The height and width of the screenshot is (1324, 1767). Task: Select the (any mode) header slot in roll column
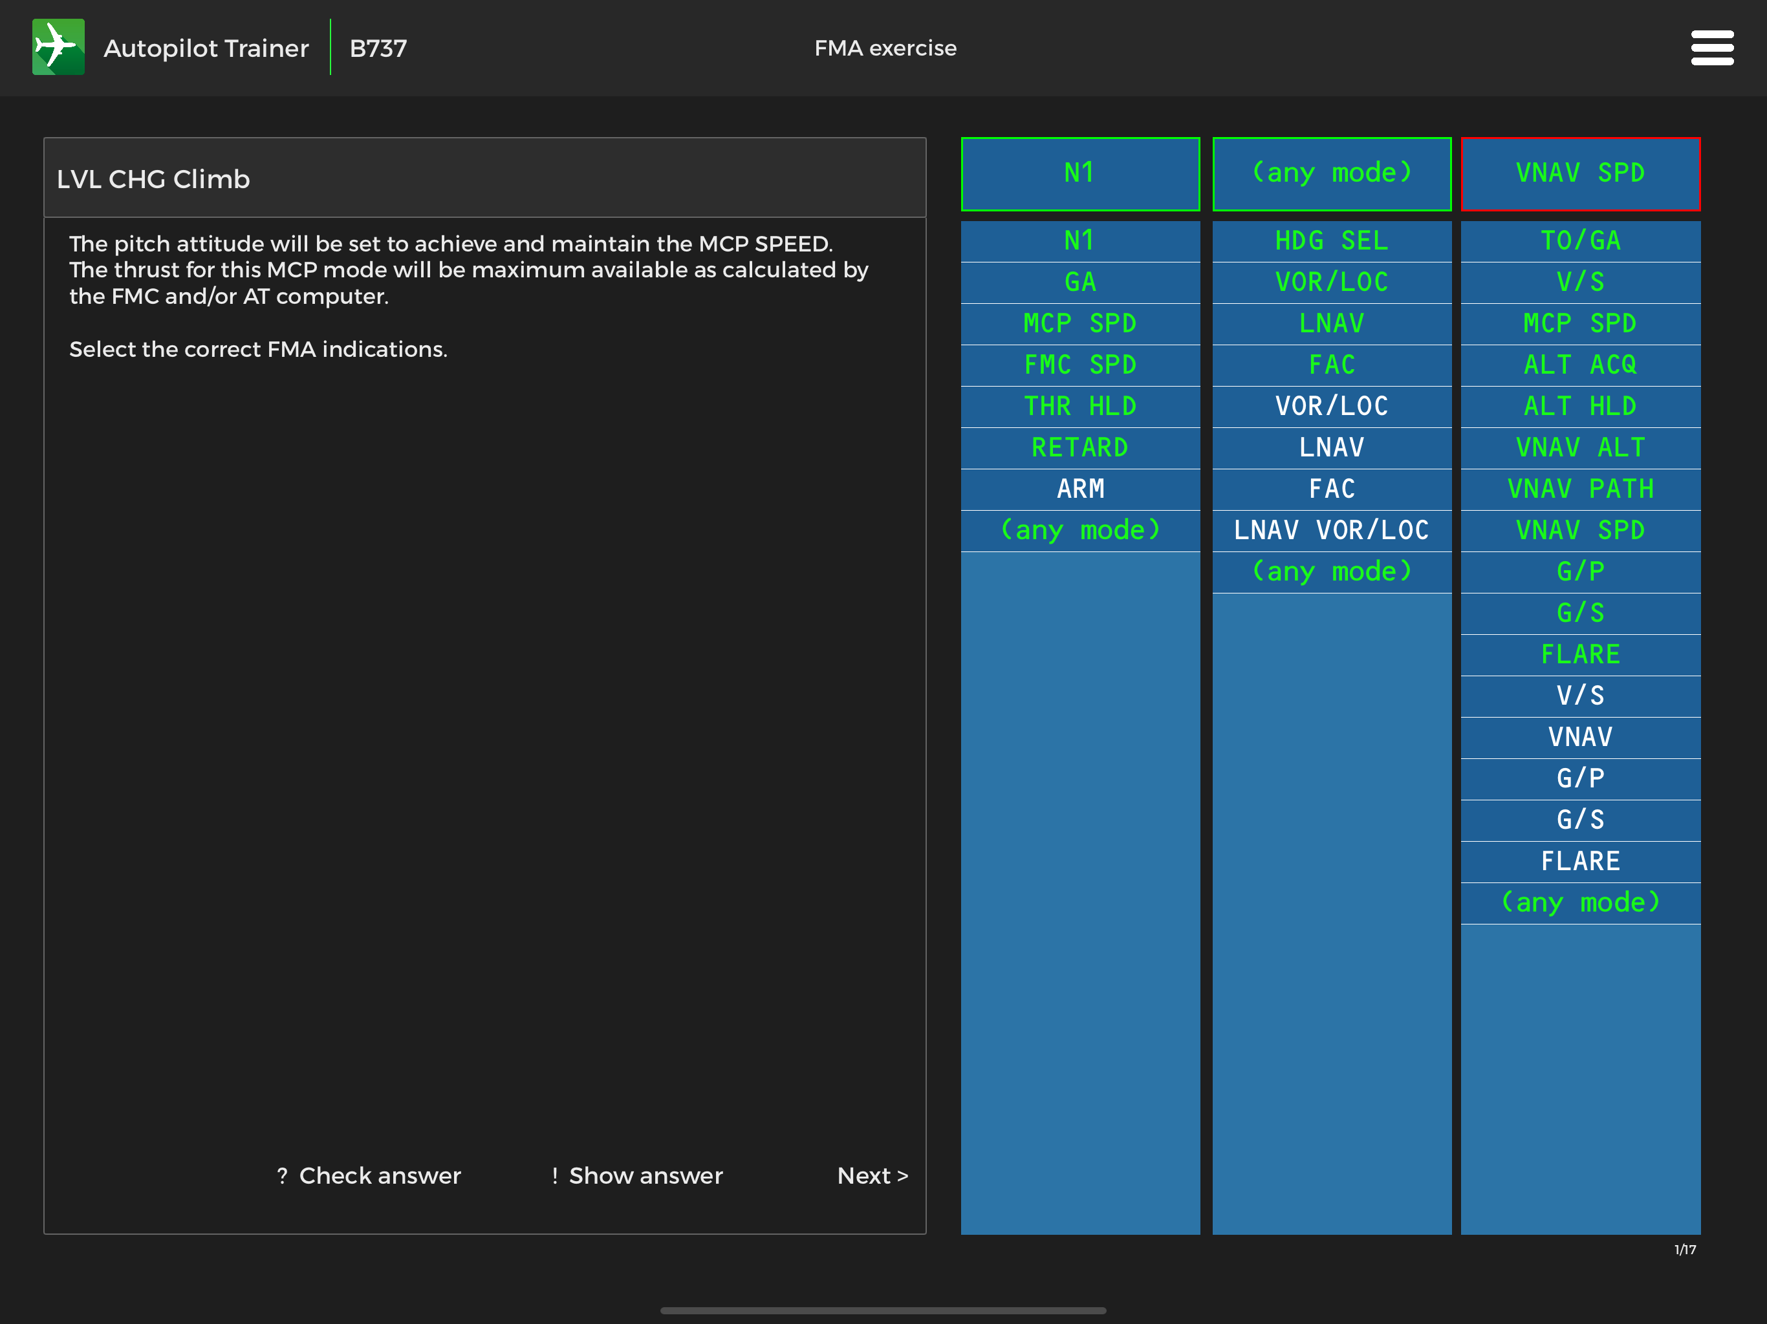pyautogui.click(x=1332, y=174)
